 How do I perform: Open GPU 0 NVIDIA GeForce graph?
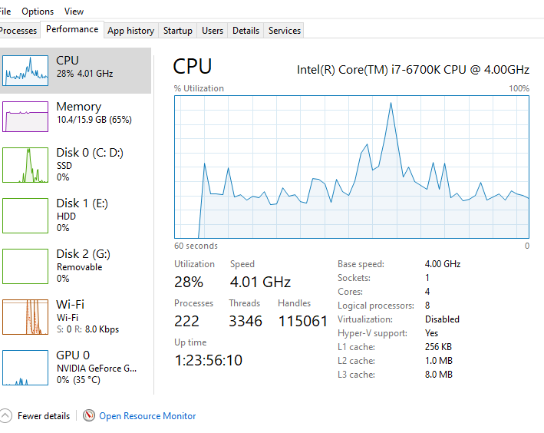click(25, 368)
